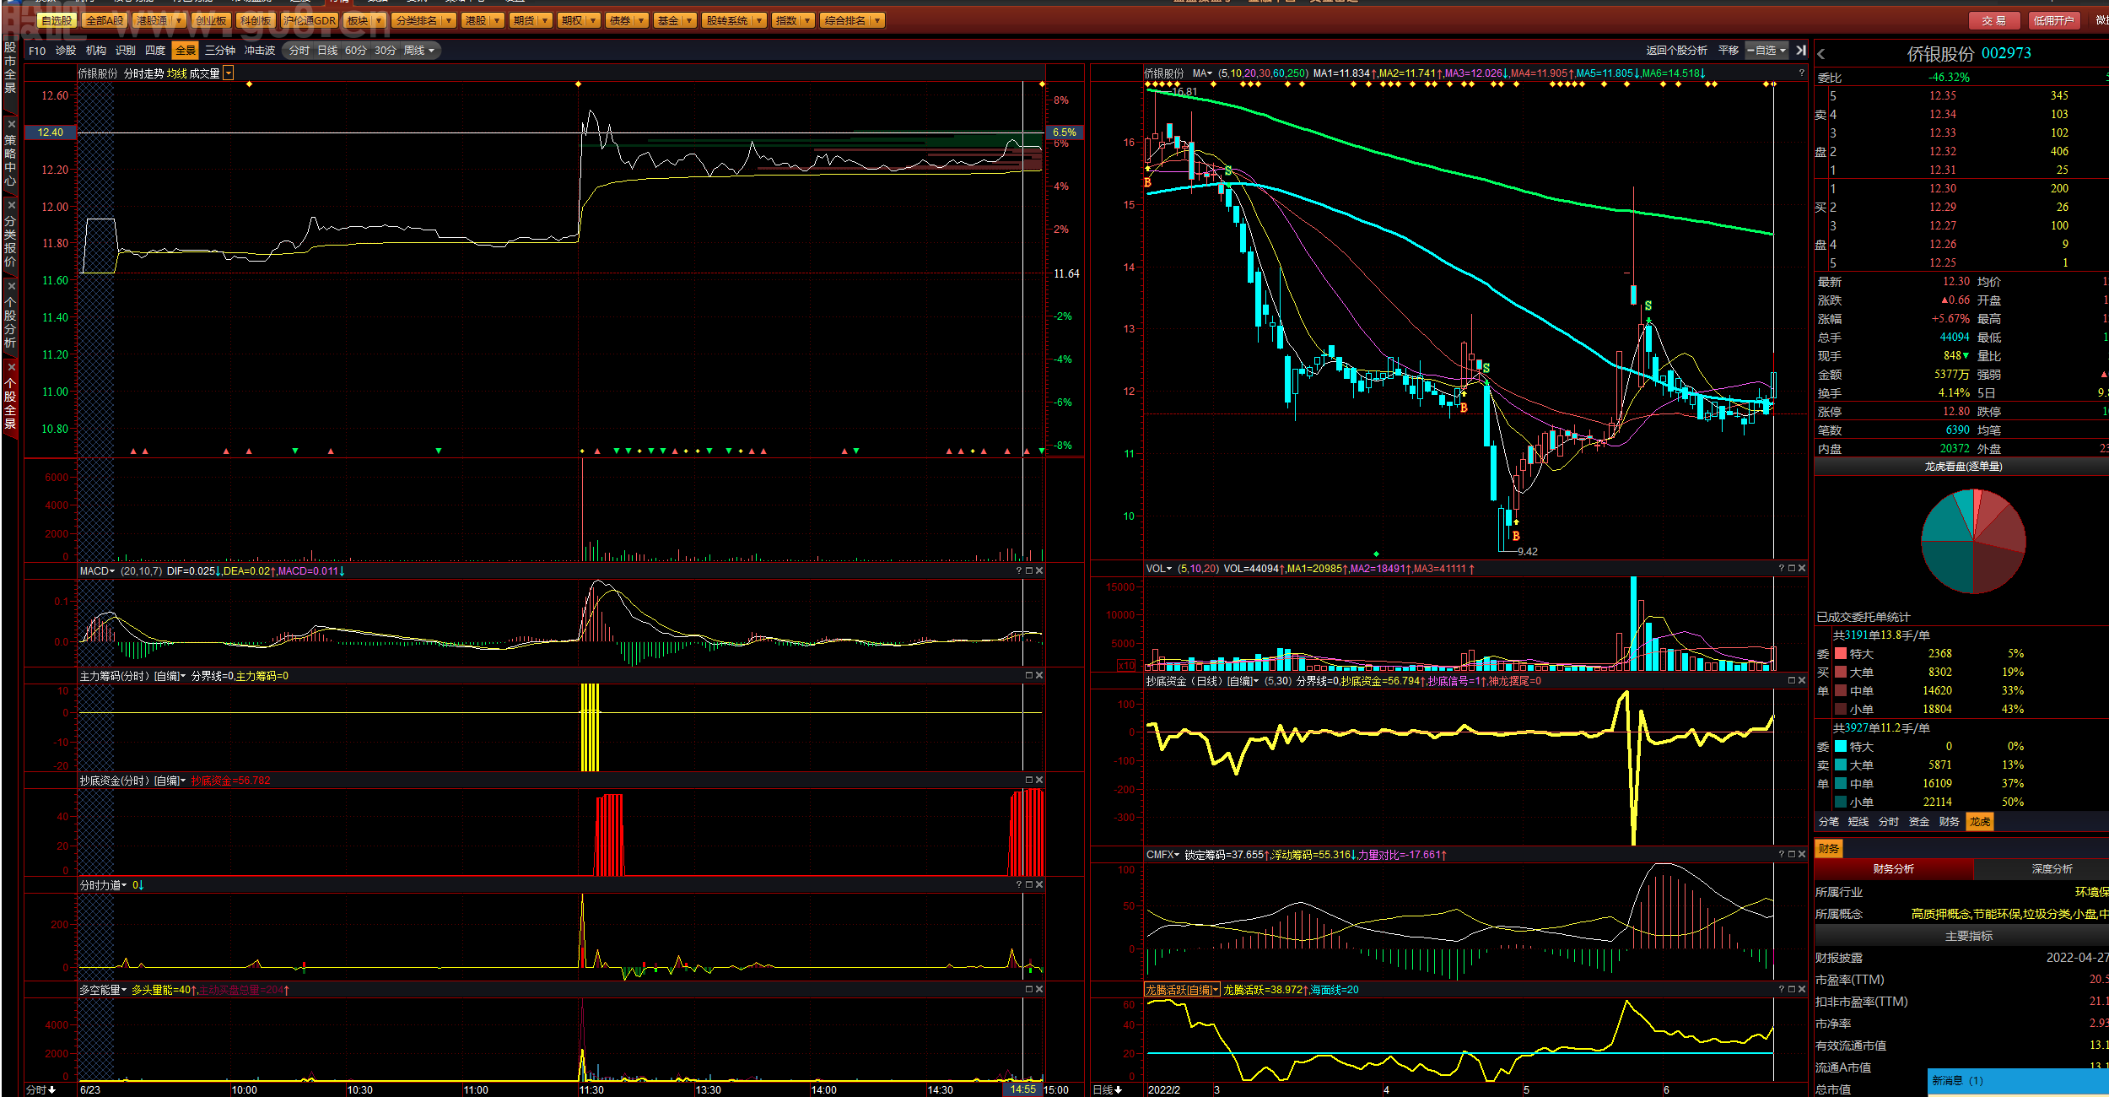Expand the 板块 dropdown arrow
Viewport: 2109px width, 1097px height.
[x=379, y=20]
